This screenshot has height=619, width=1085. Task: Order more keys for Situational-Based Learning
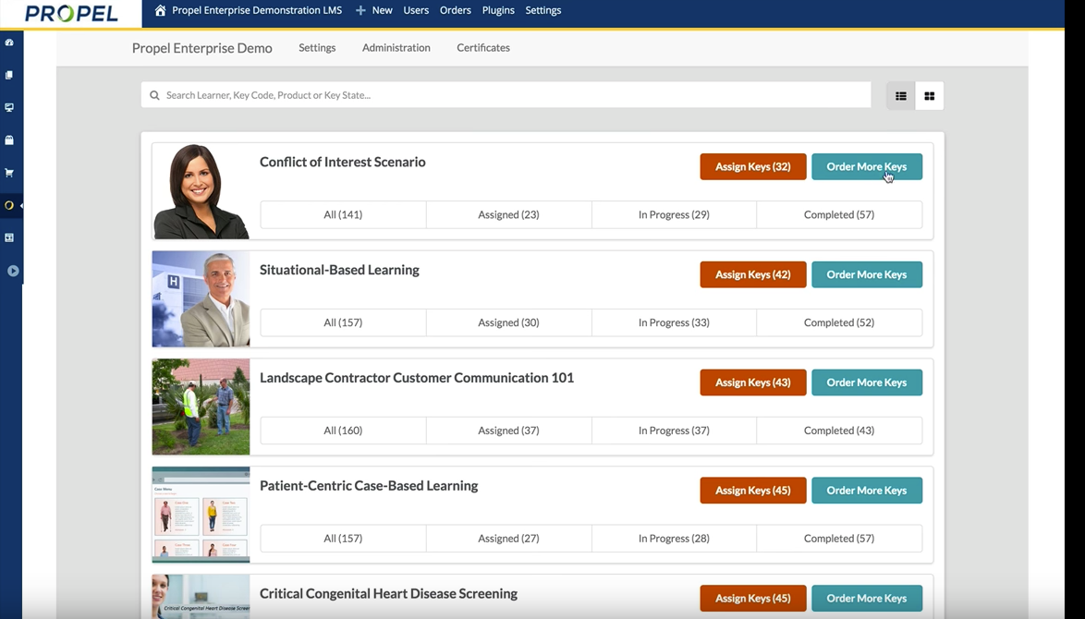[x=866, y=274]
